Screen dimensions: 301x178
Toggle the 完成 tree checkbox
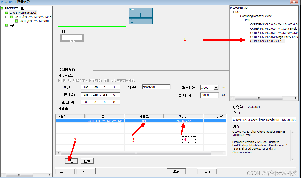[x=7, y=25]
